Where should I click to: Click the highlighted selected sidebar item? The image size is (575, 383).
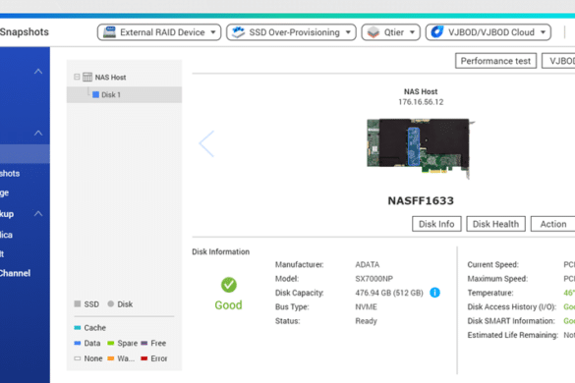[x=25, y=154]
